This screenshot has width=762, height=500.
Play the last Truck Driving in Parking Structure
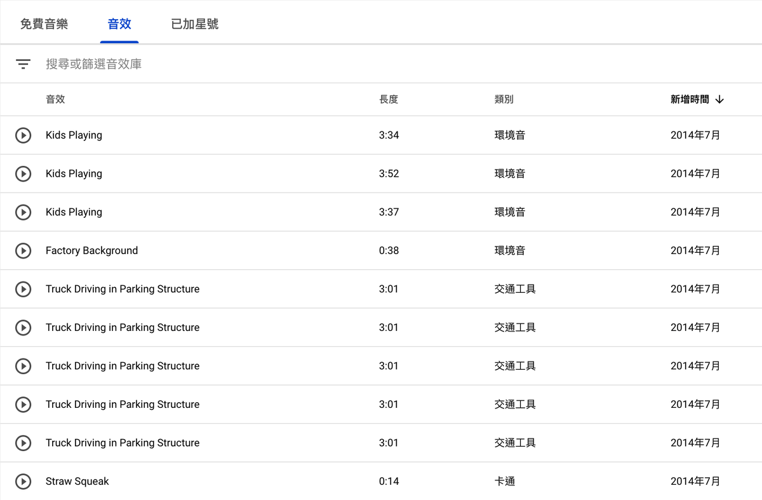tap(23, 443)
